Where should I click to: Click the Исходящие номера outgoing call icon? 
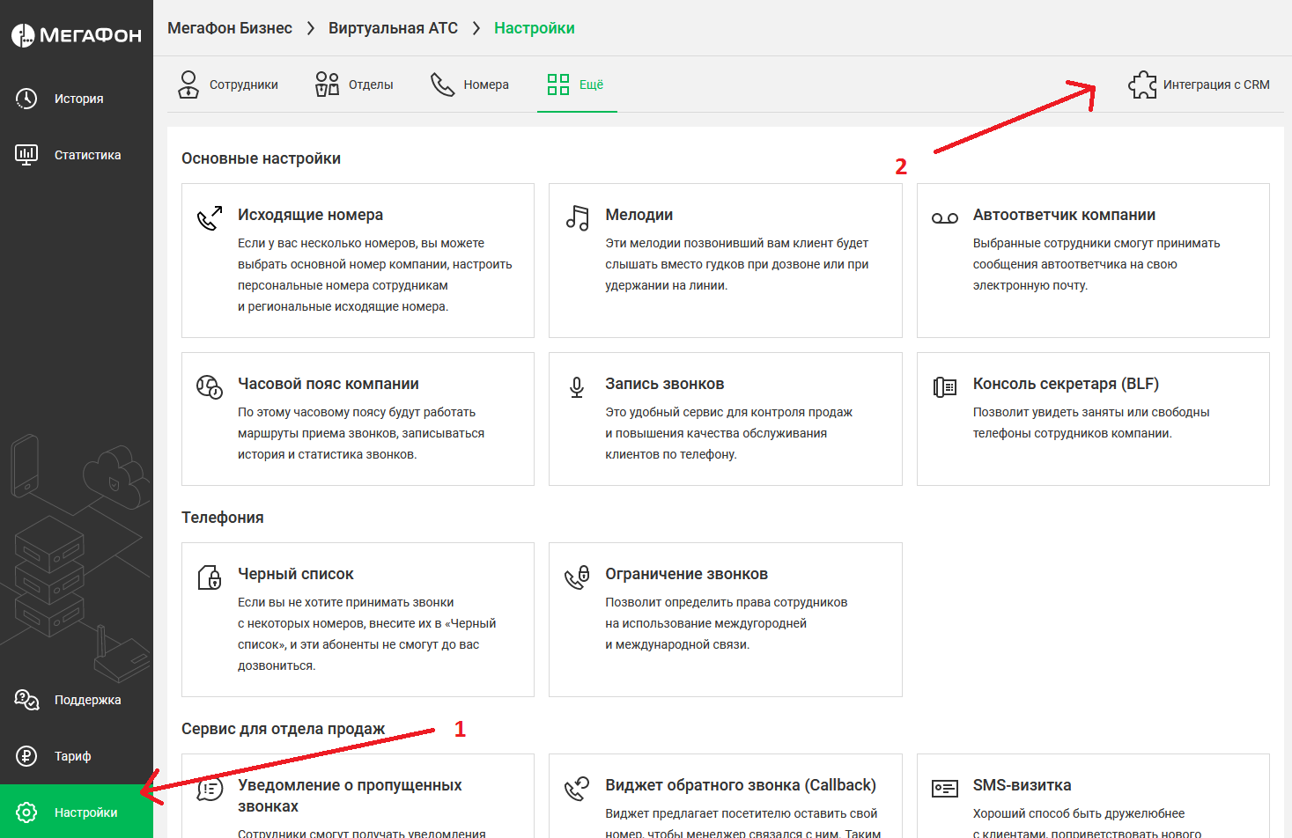[x=210, y=218]
